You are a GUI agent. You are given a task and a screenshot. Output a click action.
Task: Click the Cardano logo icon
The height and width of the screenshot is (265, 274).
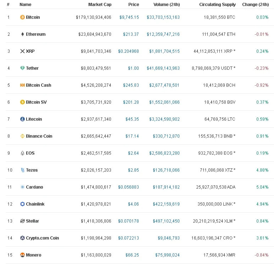pyautogui.click(x=22, y=187)
